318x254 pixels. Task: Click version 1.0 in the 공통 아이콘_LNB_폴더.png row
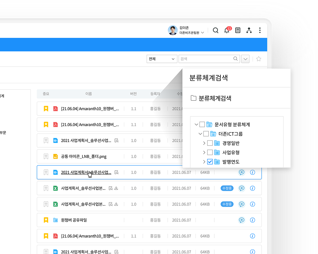tap(134, 156)
